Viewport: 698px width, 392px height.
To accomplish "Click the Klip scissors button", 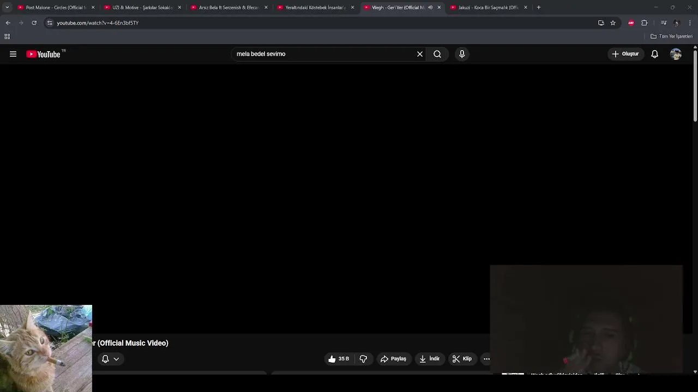I will click(462, 359).
